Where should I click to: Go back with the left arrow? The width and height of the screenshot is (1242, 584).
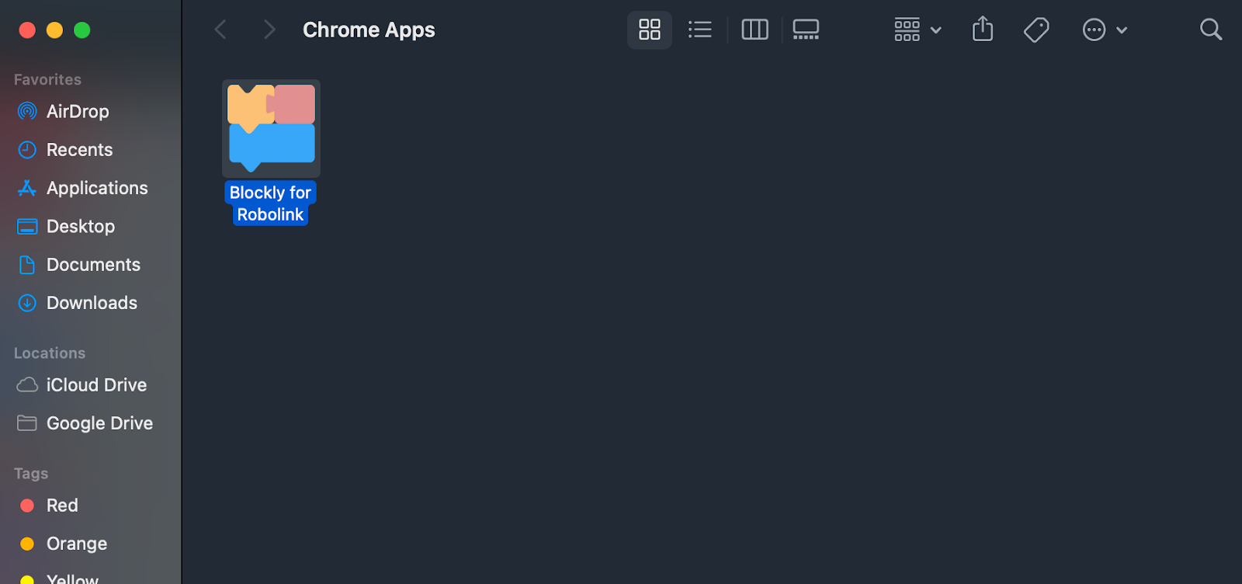(220, 30)
